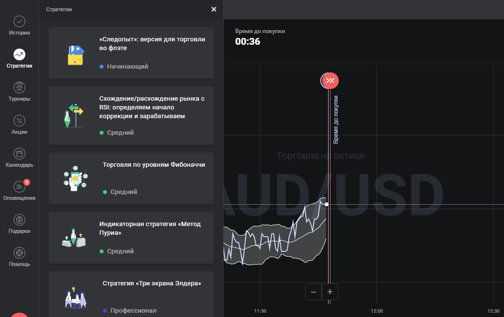Viewport: 504px width, 317px height.
Task: Open the История sidebar icon
Action: tap(19, 25)
